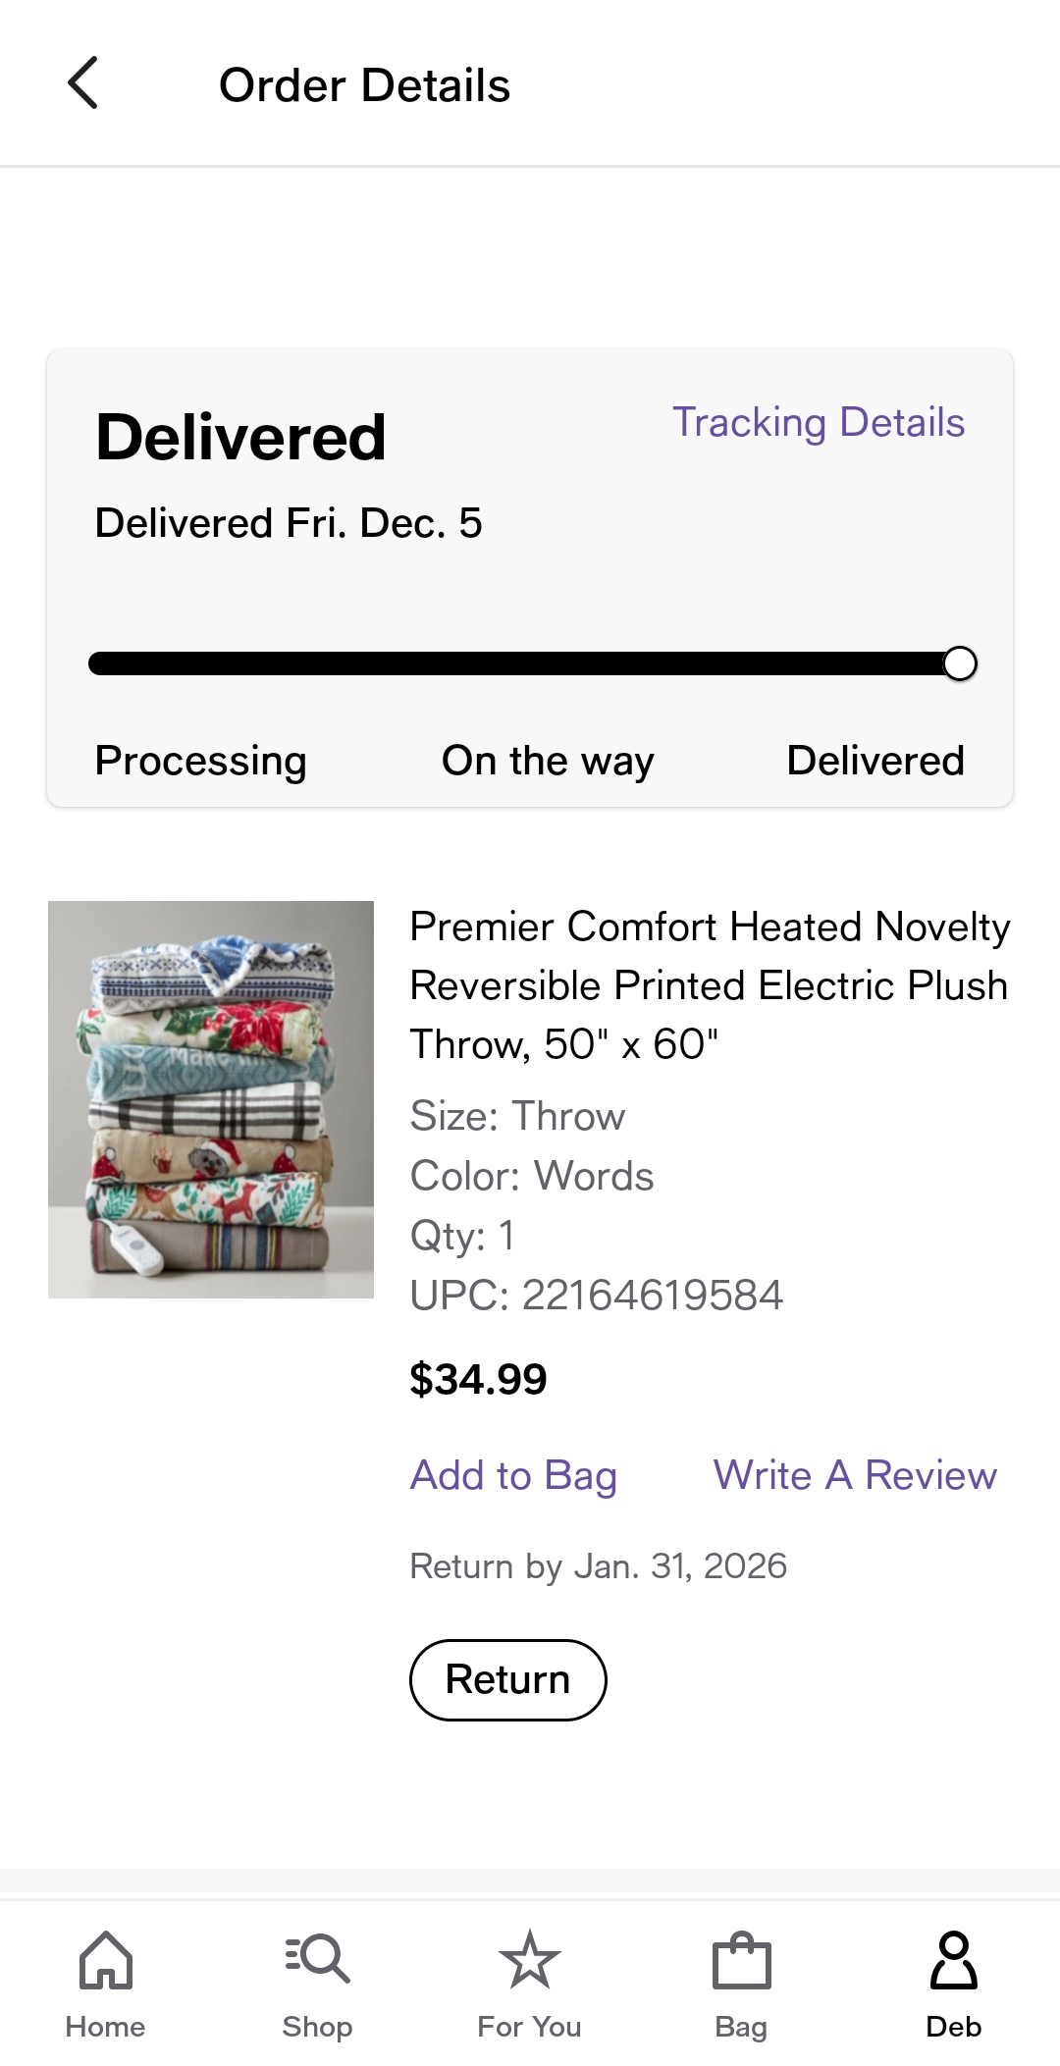The height and width of the screenshot is (2066, 1060).
Task: Tap the Home tab label
Action: coord(105,2027)
